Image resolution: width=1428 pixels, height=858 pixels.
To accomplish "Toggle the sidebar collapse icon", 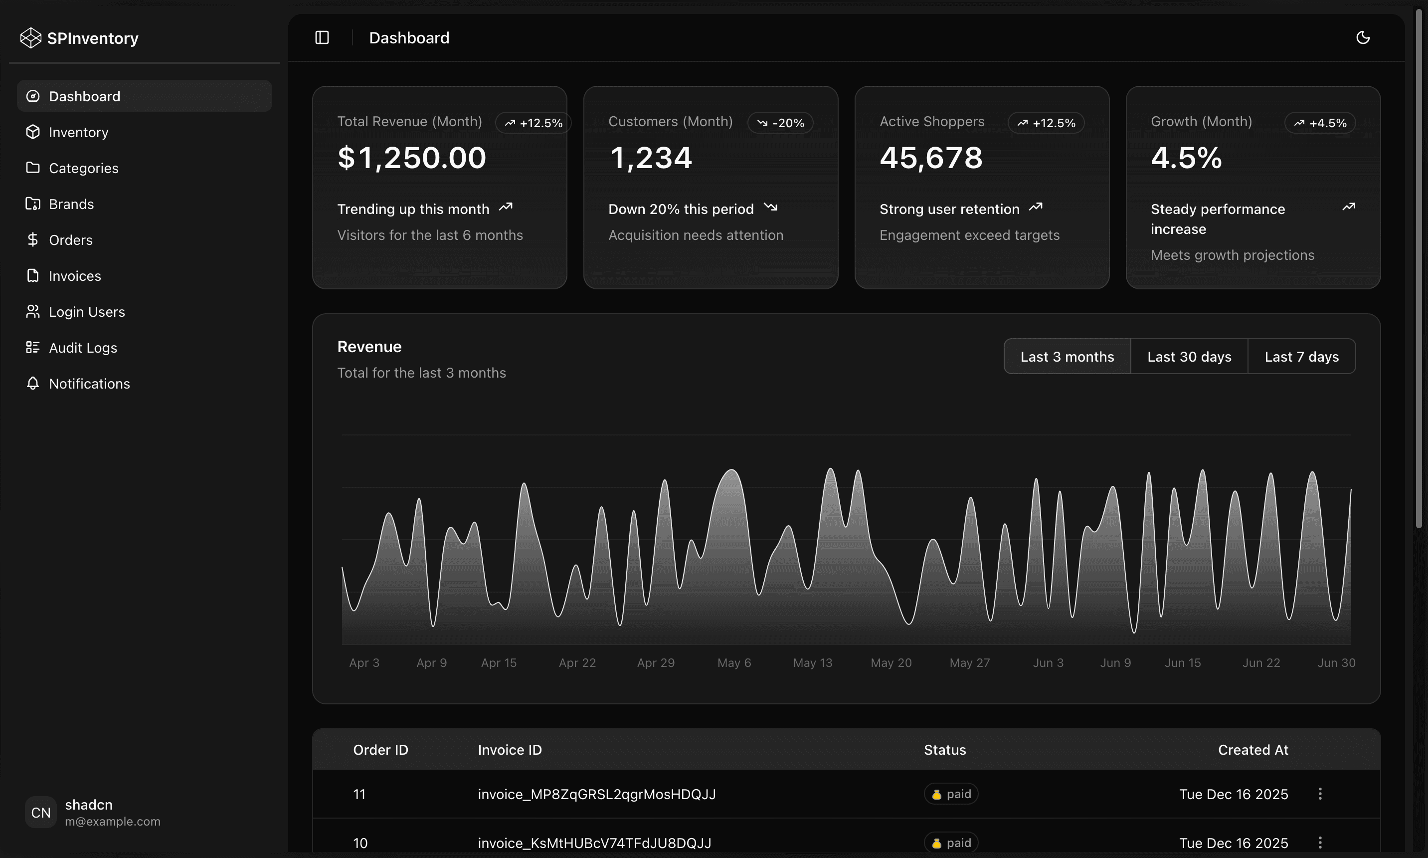I will 322,37.
